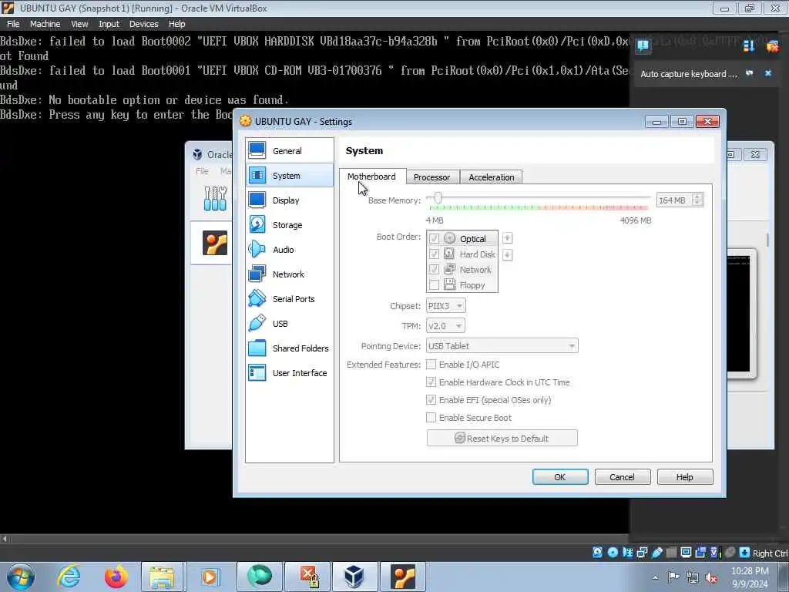Click display status bar icon

[x=685, y=552]
